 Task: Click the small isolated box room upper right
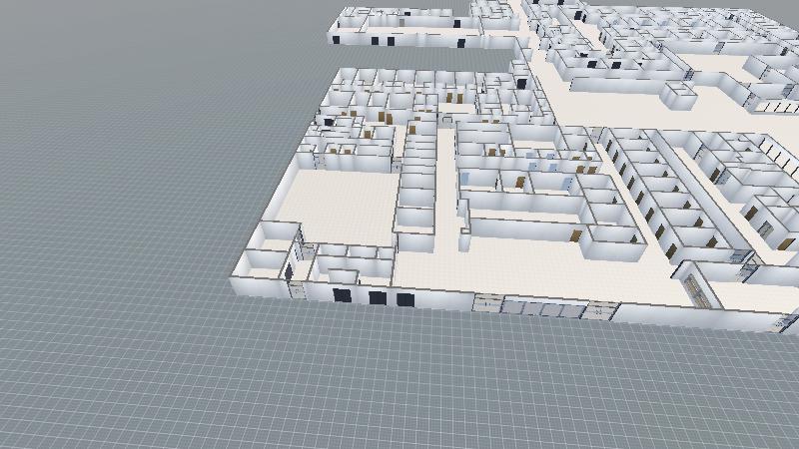point(678,94)
